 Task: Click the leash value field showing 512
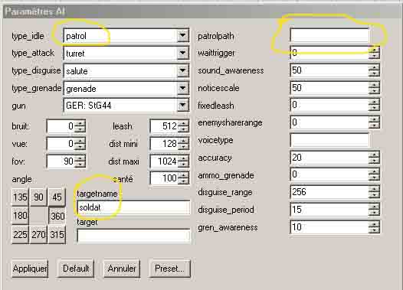click(164, 126)
